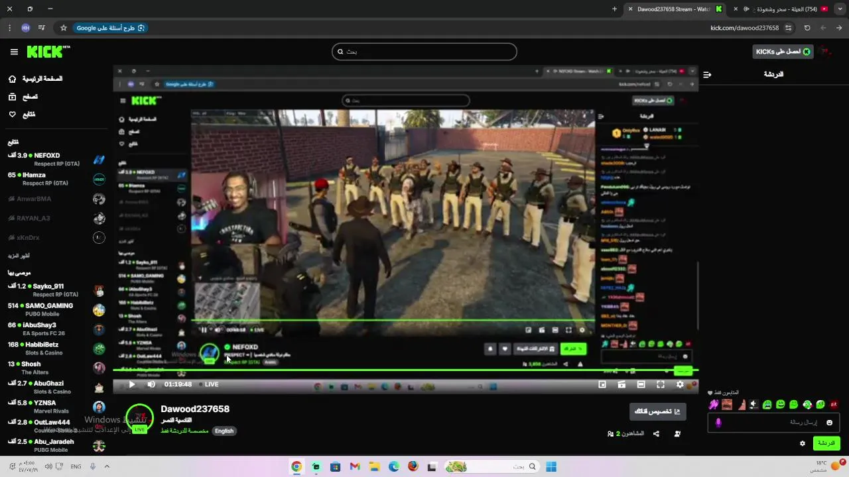This screenshot has width=849, height=477.
Task: Open player settings gear
Action: [680, 384]
